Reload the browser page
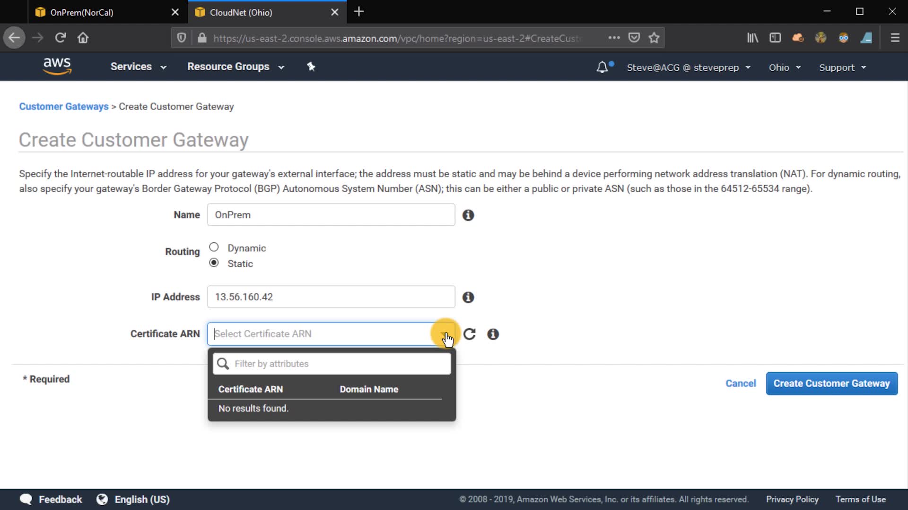This screenshot has height=510, width=908. tap(60, 38)
